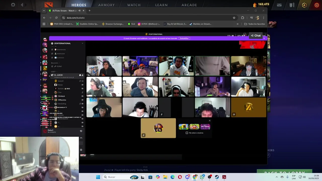Open the Kick Chat button
This screenshot has height=181, width=322.
coord(256,36)
